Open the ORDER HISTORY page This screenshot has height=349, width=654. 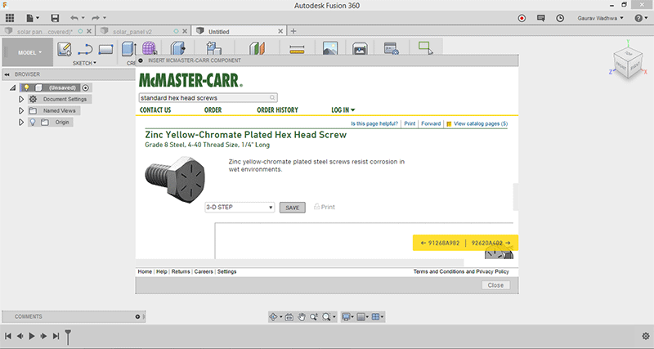[x=277, y=110]
